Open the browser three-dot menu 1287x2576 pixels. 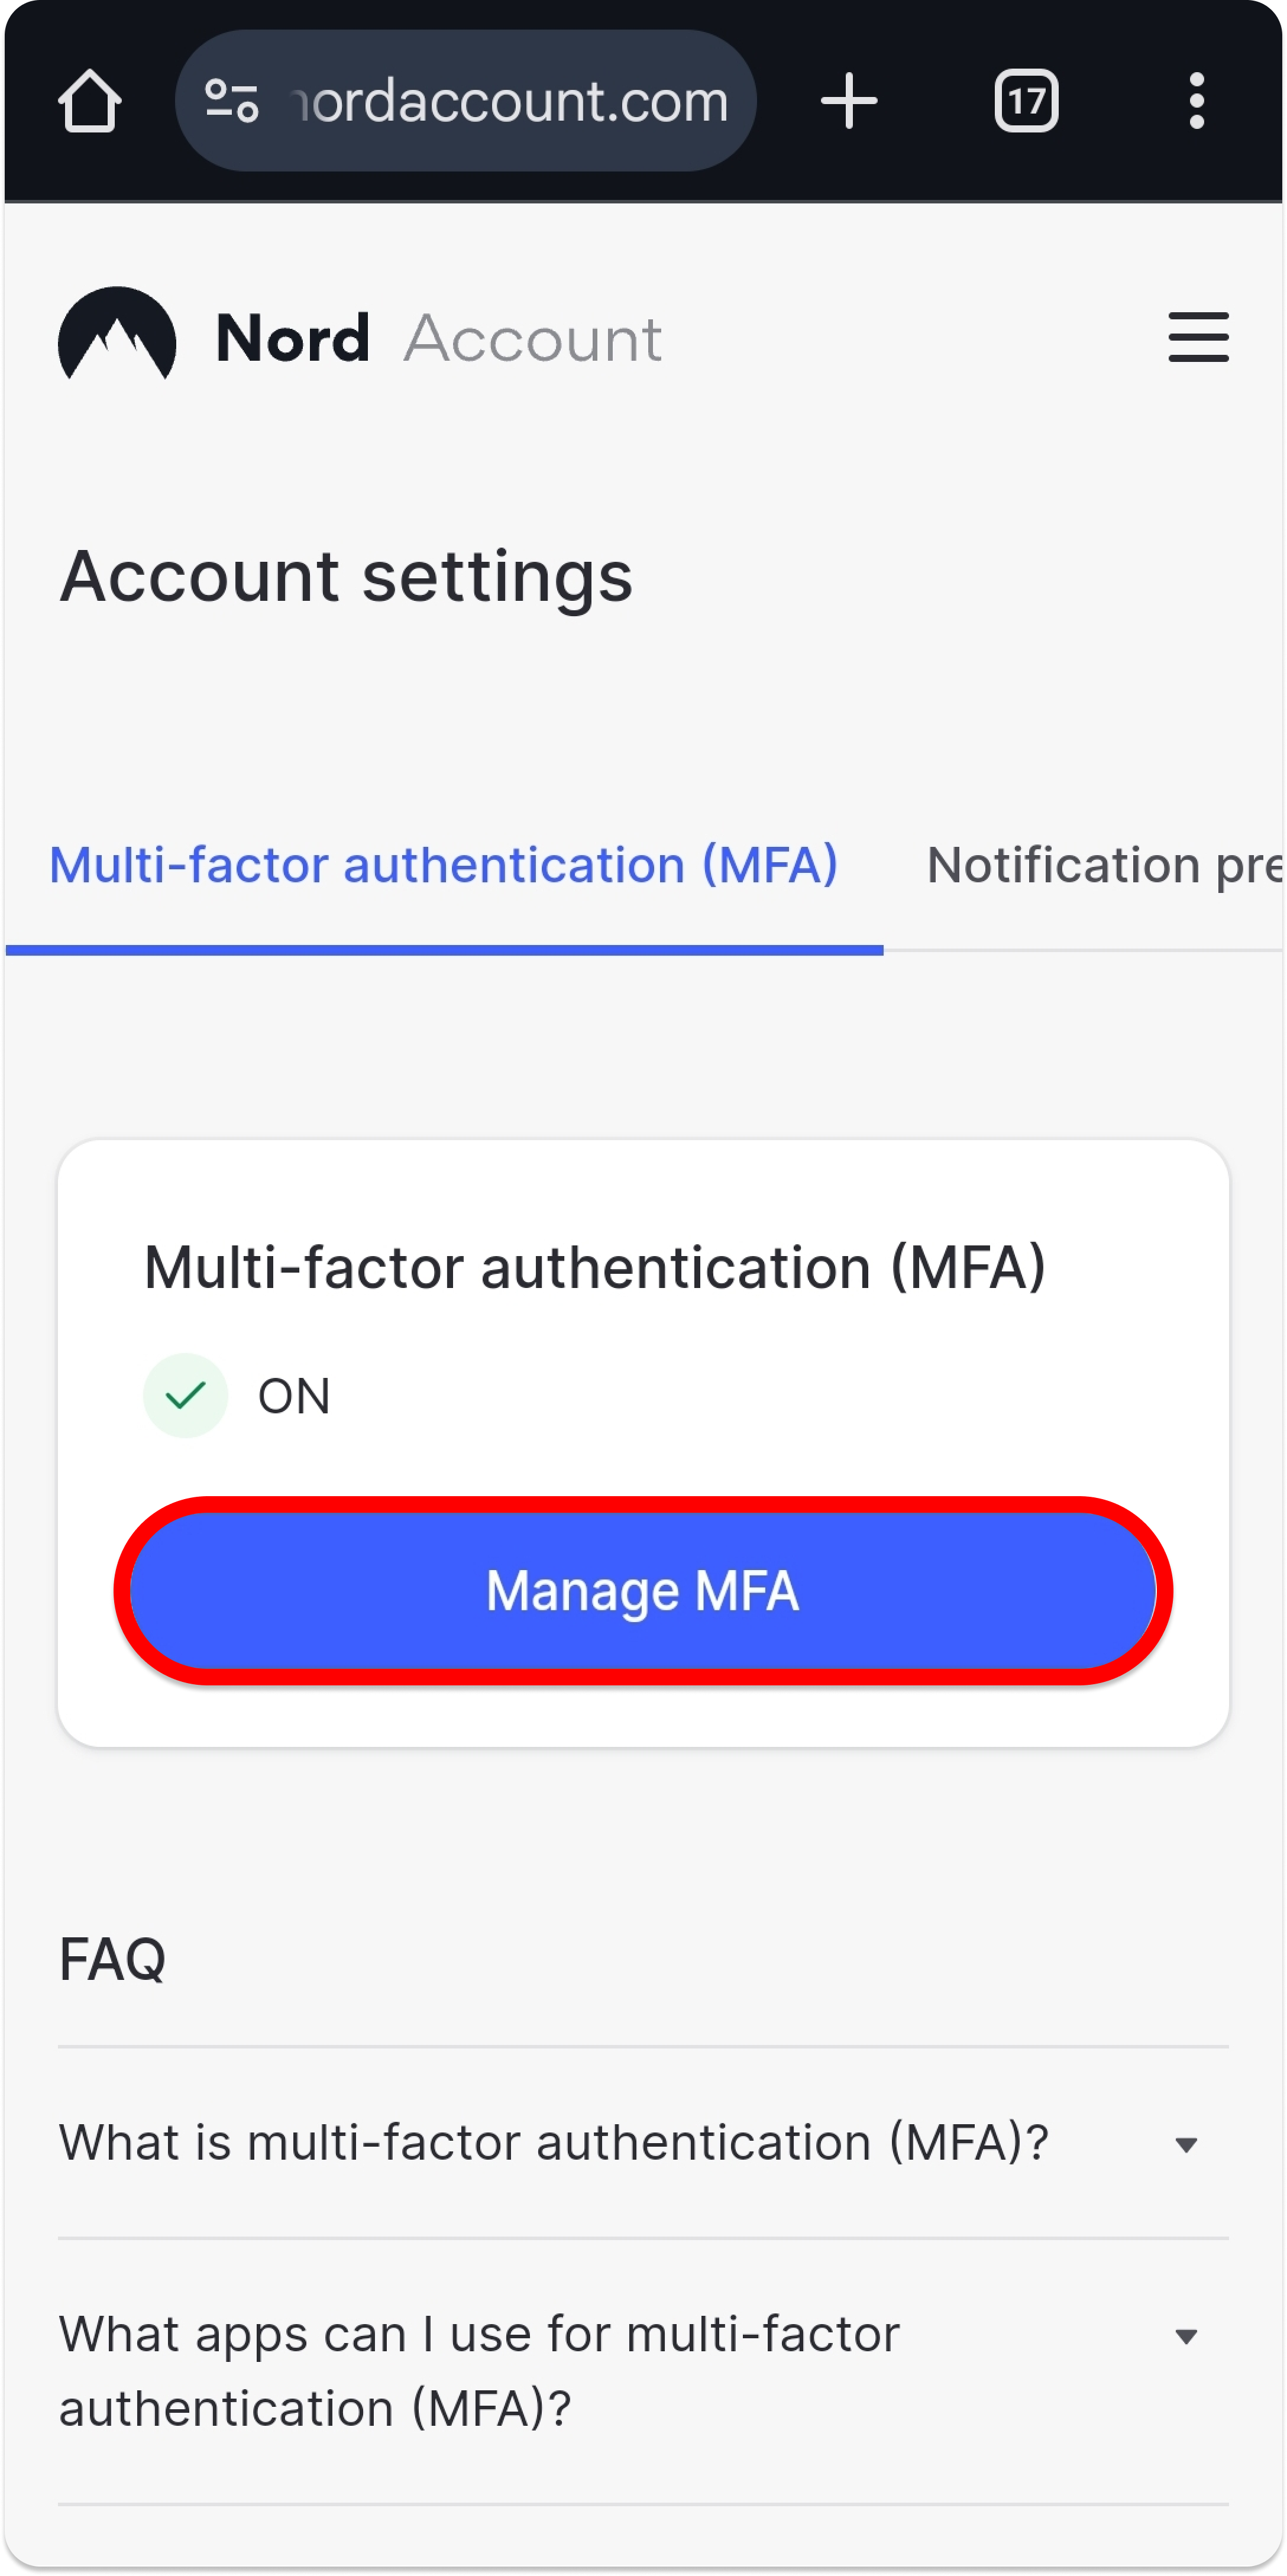[1196, 101]
